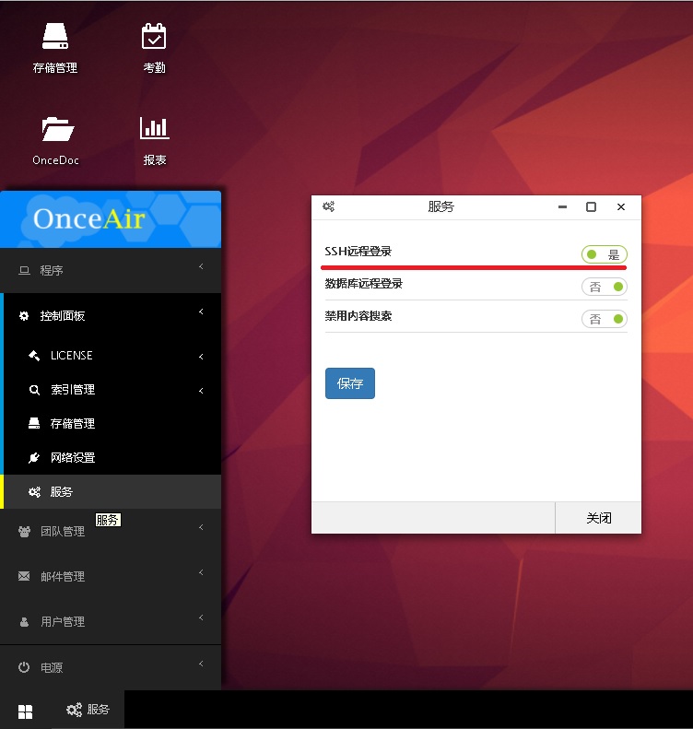This screenshot has width=693, height=729.
Task: Click the 关闭 button in 服务 window
Action: pyautogui.click(x=598, y=518)
